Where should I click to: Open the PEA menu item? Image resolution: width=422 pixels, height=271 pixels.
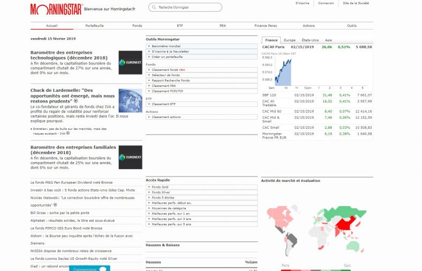tap(223, 26)
